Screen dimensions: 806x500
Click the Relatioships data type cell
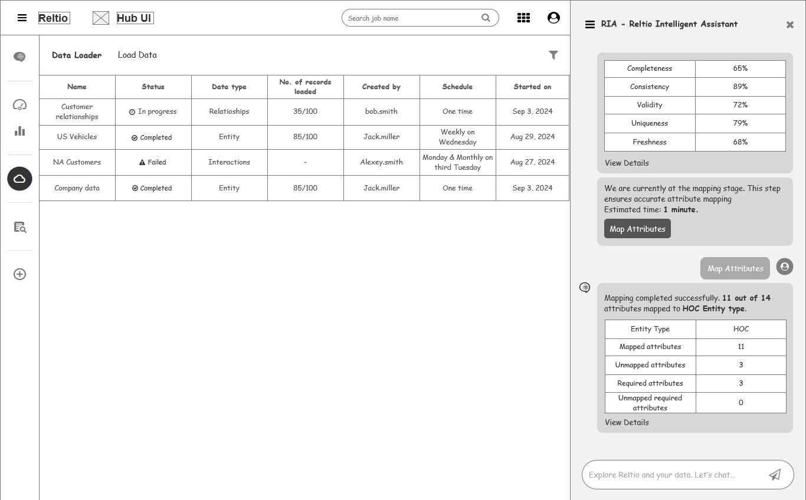pos(229,111)
